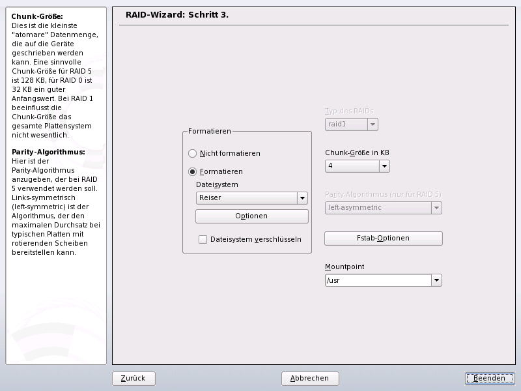Click the "Mountpoint" label text
Viewport: 521px width, 391px height.
click(x=345, y=267)
